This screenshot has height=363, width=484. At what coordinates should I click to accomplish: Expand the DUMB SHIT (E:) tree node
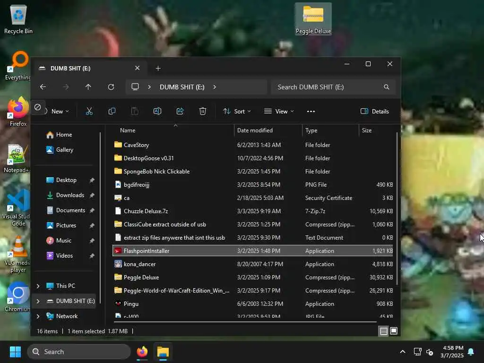[38, 301]
